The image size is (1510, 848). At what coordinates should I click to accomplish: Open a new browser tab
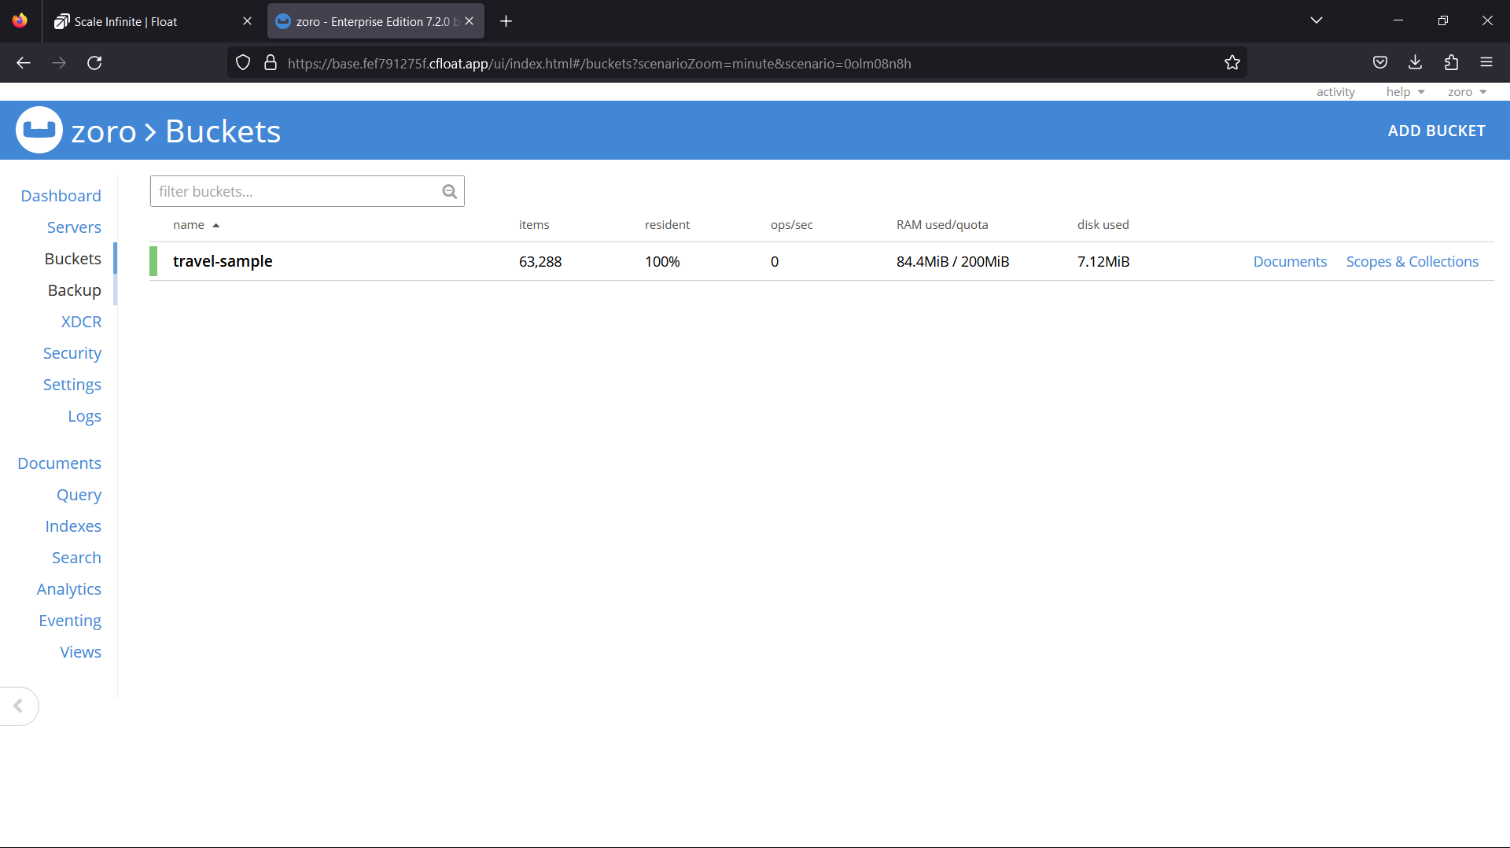[506, 21]
